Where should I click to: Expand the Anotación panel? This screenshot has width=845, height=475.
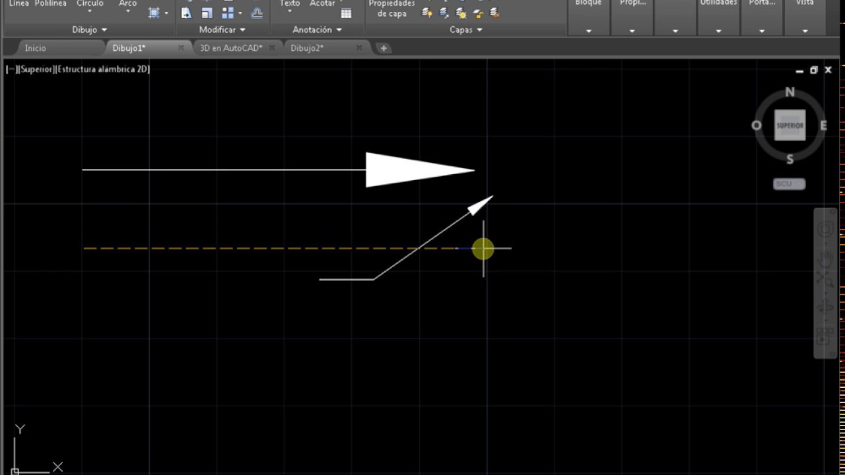pyautogui.click(x=318, y=30)
